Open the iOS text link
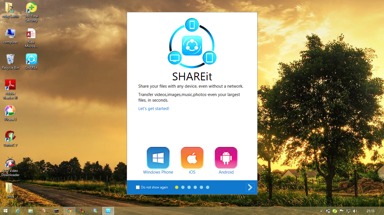This screenshot has height=215, width=384. point(192,172)
